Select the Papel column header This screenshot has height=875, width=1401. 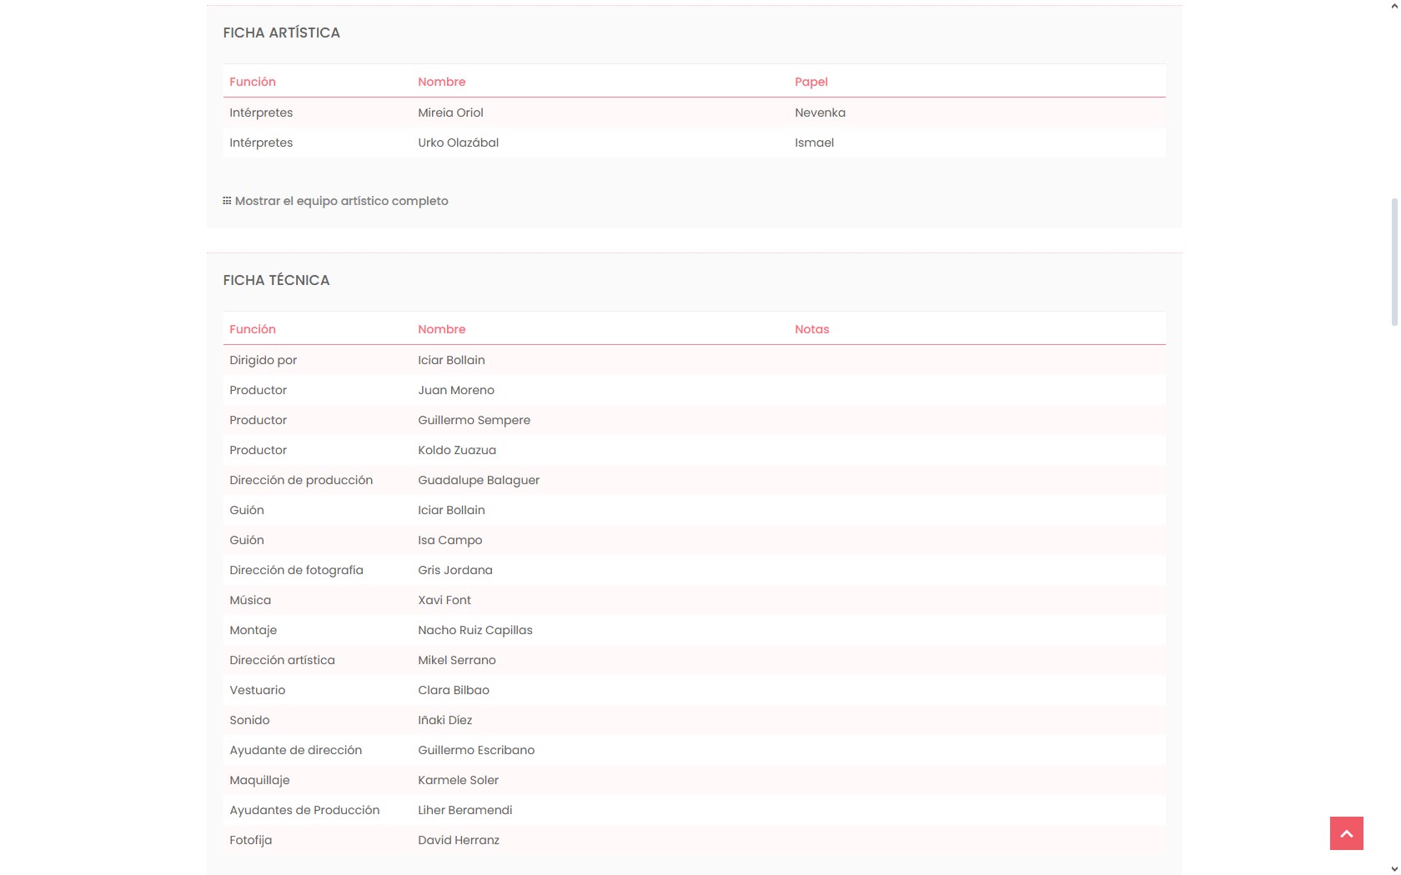pyautogui.click(x=811, y=82)
